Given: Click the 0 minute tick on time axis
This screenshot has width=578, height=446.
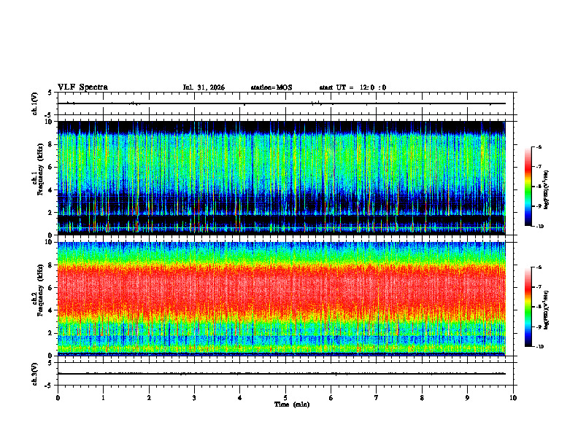Looking at the screenshot, I should [x=58, y=398].
